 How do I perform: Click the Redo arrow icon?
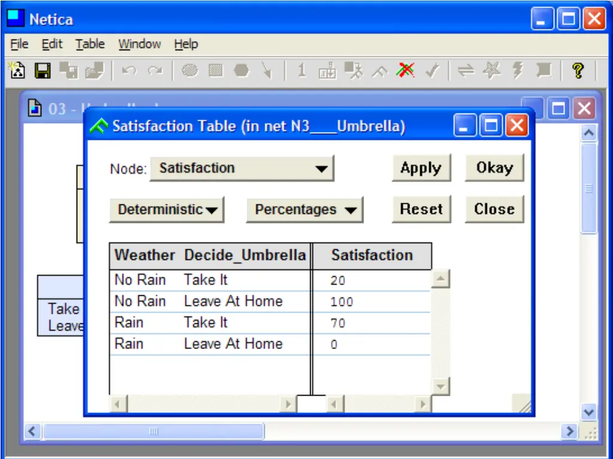tap(155, 71)
